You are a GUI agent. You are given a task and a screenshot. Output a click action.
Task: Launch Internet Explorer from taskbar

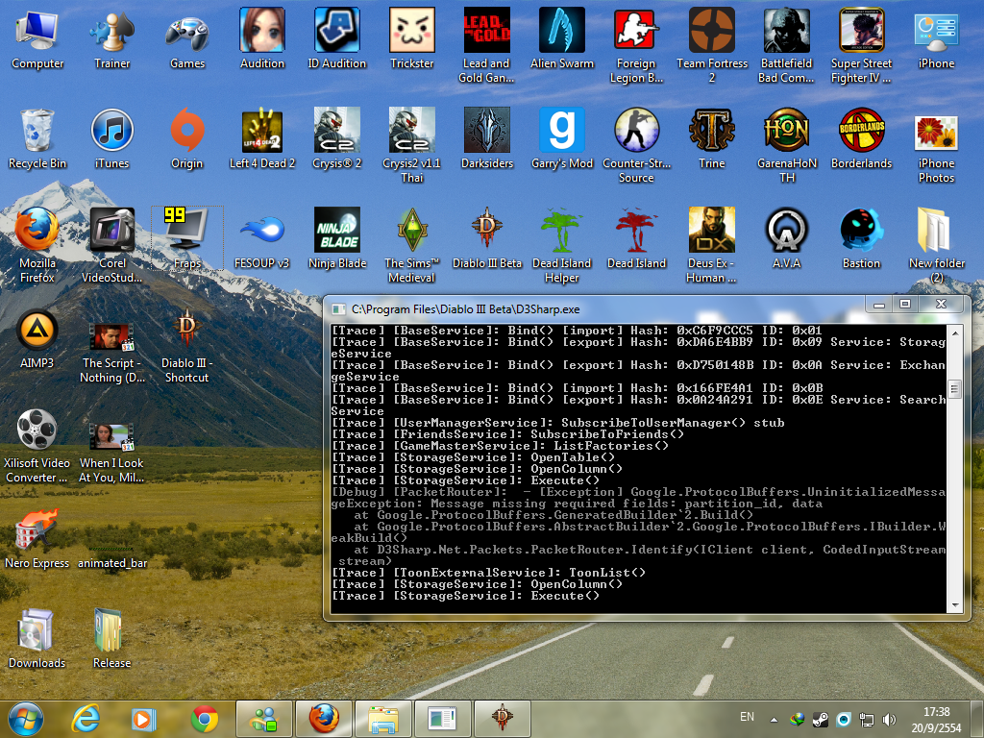point(86,719)
